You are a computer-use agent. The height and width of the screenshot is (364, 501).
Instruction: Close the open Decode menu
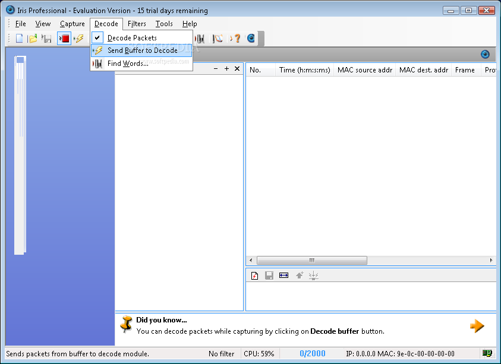tap(106, 24)
